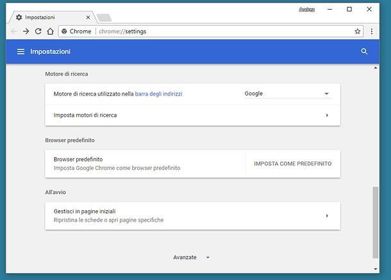Click the barra degli indirizzi link
Viewport: 391px width, 280px height.
[x=158, y=94]
